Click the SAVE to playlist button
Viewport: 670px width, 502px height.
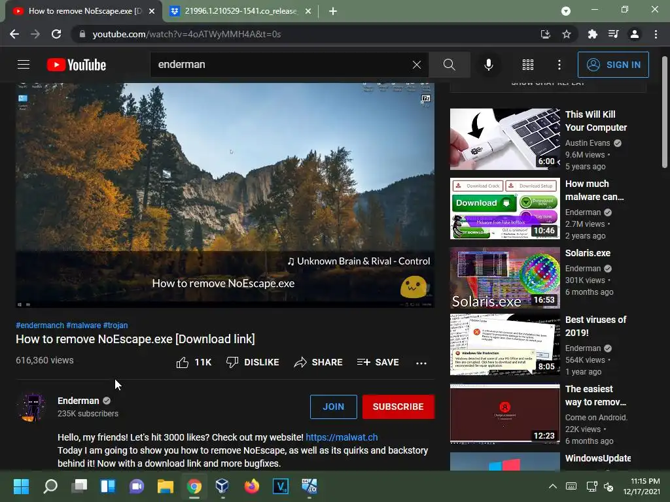point(378,362)
